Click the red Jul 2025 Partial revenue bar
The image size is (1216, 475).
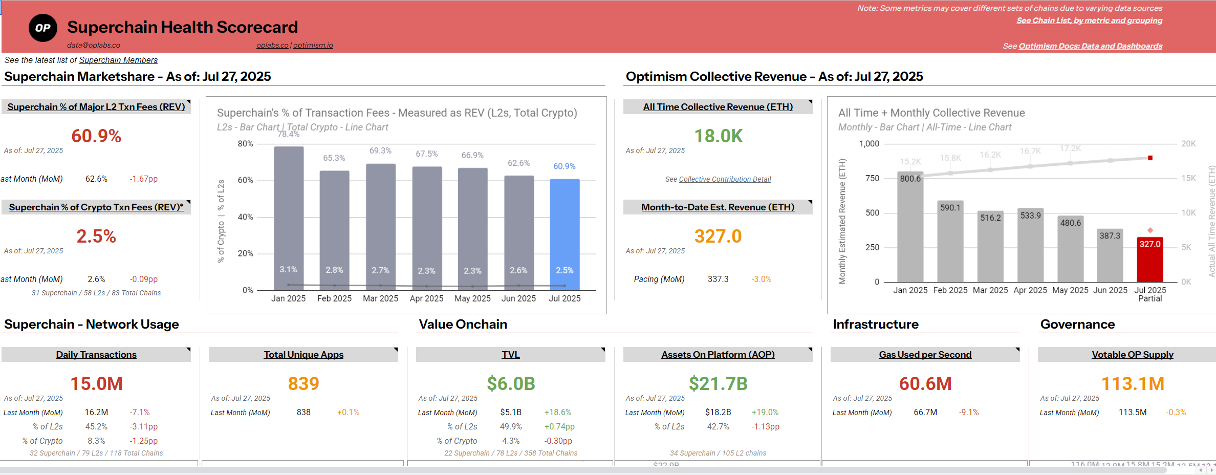1150,260
